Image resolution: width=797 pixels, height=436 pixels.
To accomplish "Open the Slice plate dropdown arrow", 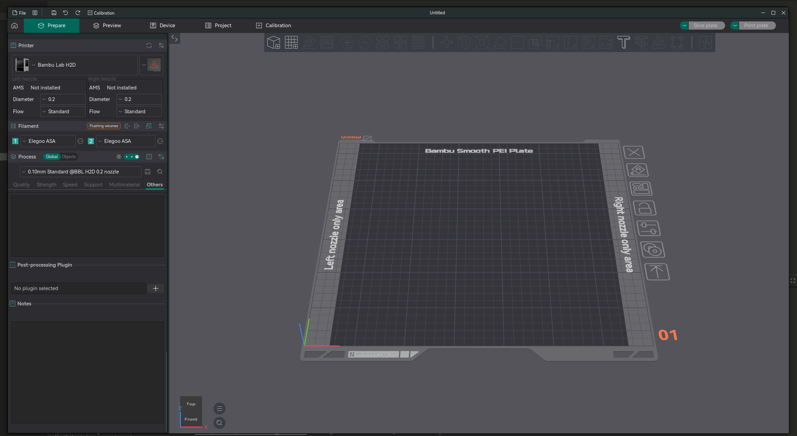I will click(684, 26).
